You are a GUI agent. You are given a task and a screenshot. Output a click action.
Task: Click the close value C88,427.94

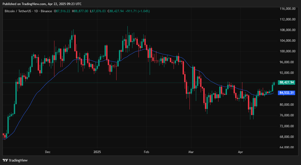coord(115,11)
